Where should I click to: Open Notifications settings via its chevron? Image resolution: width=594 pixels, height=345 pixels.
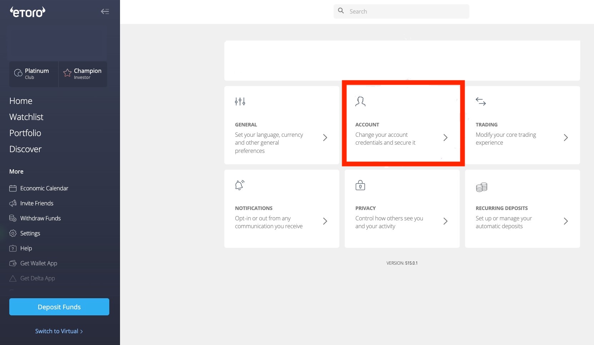click(x=325, y=221)
